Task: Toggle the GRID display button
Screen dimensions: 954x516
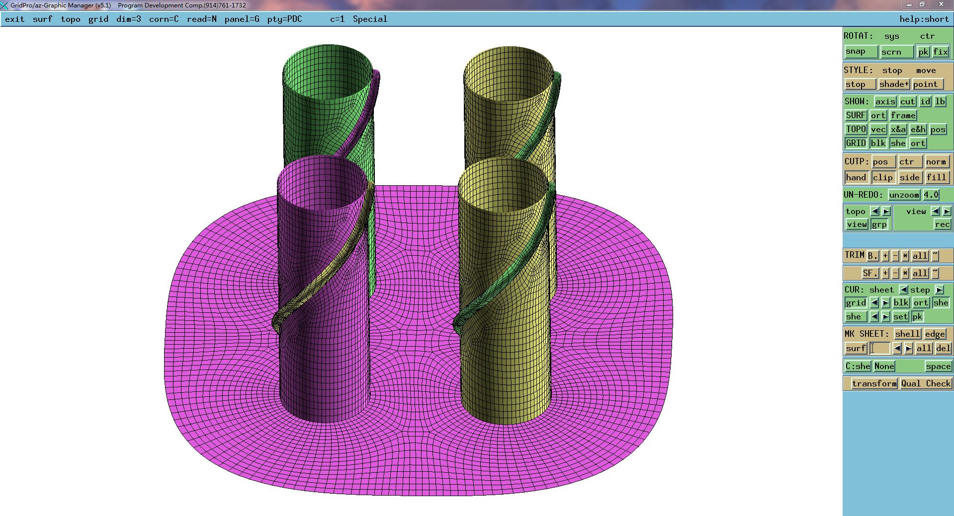Action: tap(856, 143)
